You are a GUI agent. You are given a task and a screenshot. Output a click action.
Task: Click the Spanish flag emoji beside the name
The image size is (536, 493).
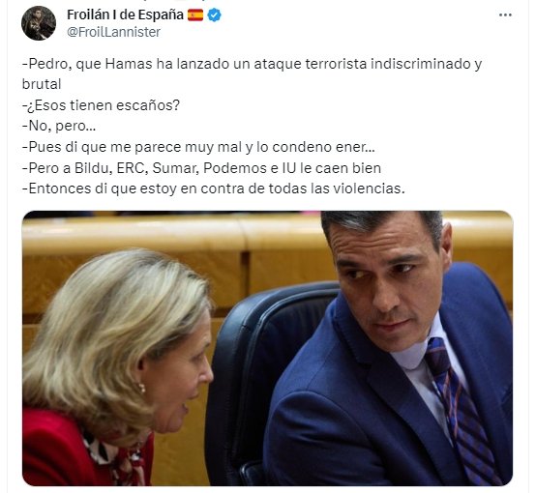[x=195, y=15]
